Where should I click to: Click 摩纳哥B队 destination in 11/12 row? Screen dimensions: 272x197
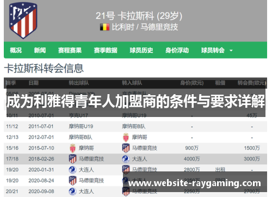pos(134,126)
